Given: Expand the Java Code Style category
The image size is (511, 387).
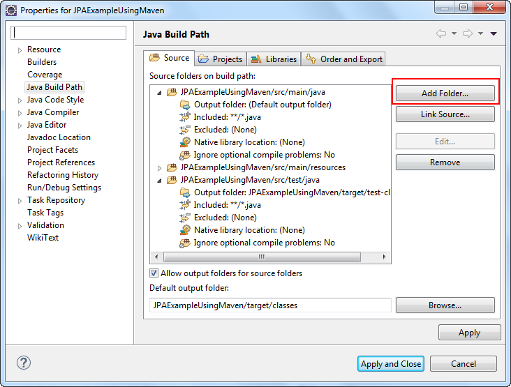Looking at the screenshot, I should [20, 100].
